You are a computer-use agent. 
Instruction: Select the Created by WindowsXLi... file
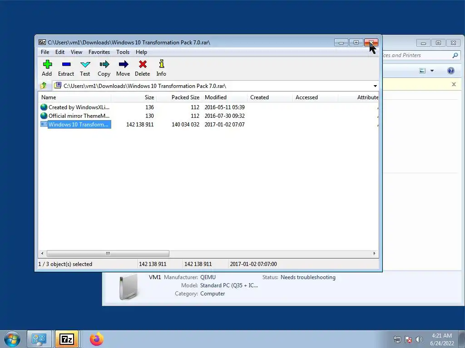(79, 107)
